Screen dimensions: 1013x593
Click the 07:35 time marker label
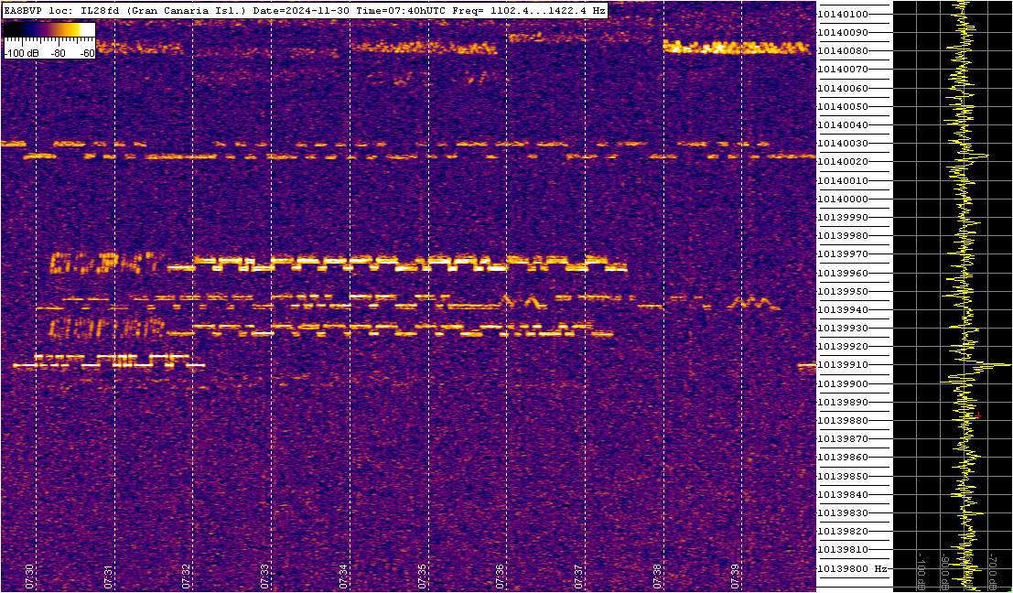point(422,577)
